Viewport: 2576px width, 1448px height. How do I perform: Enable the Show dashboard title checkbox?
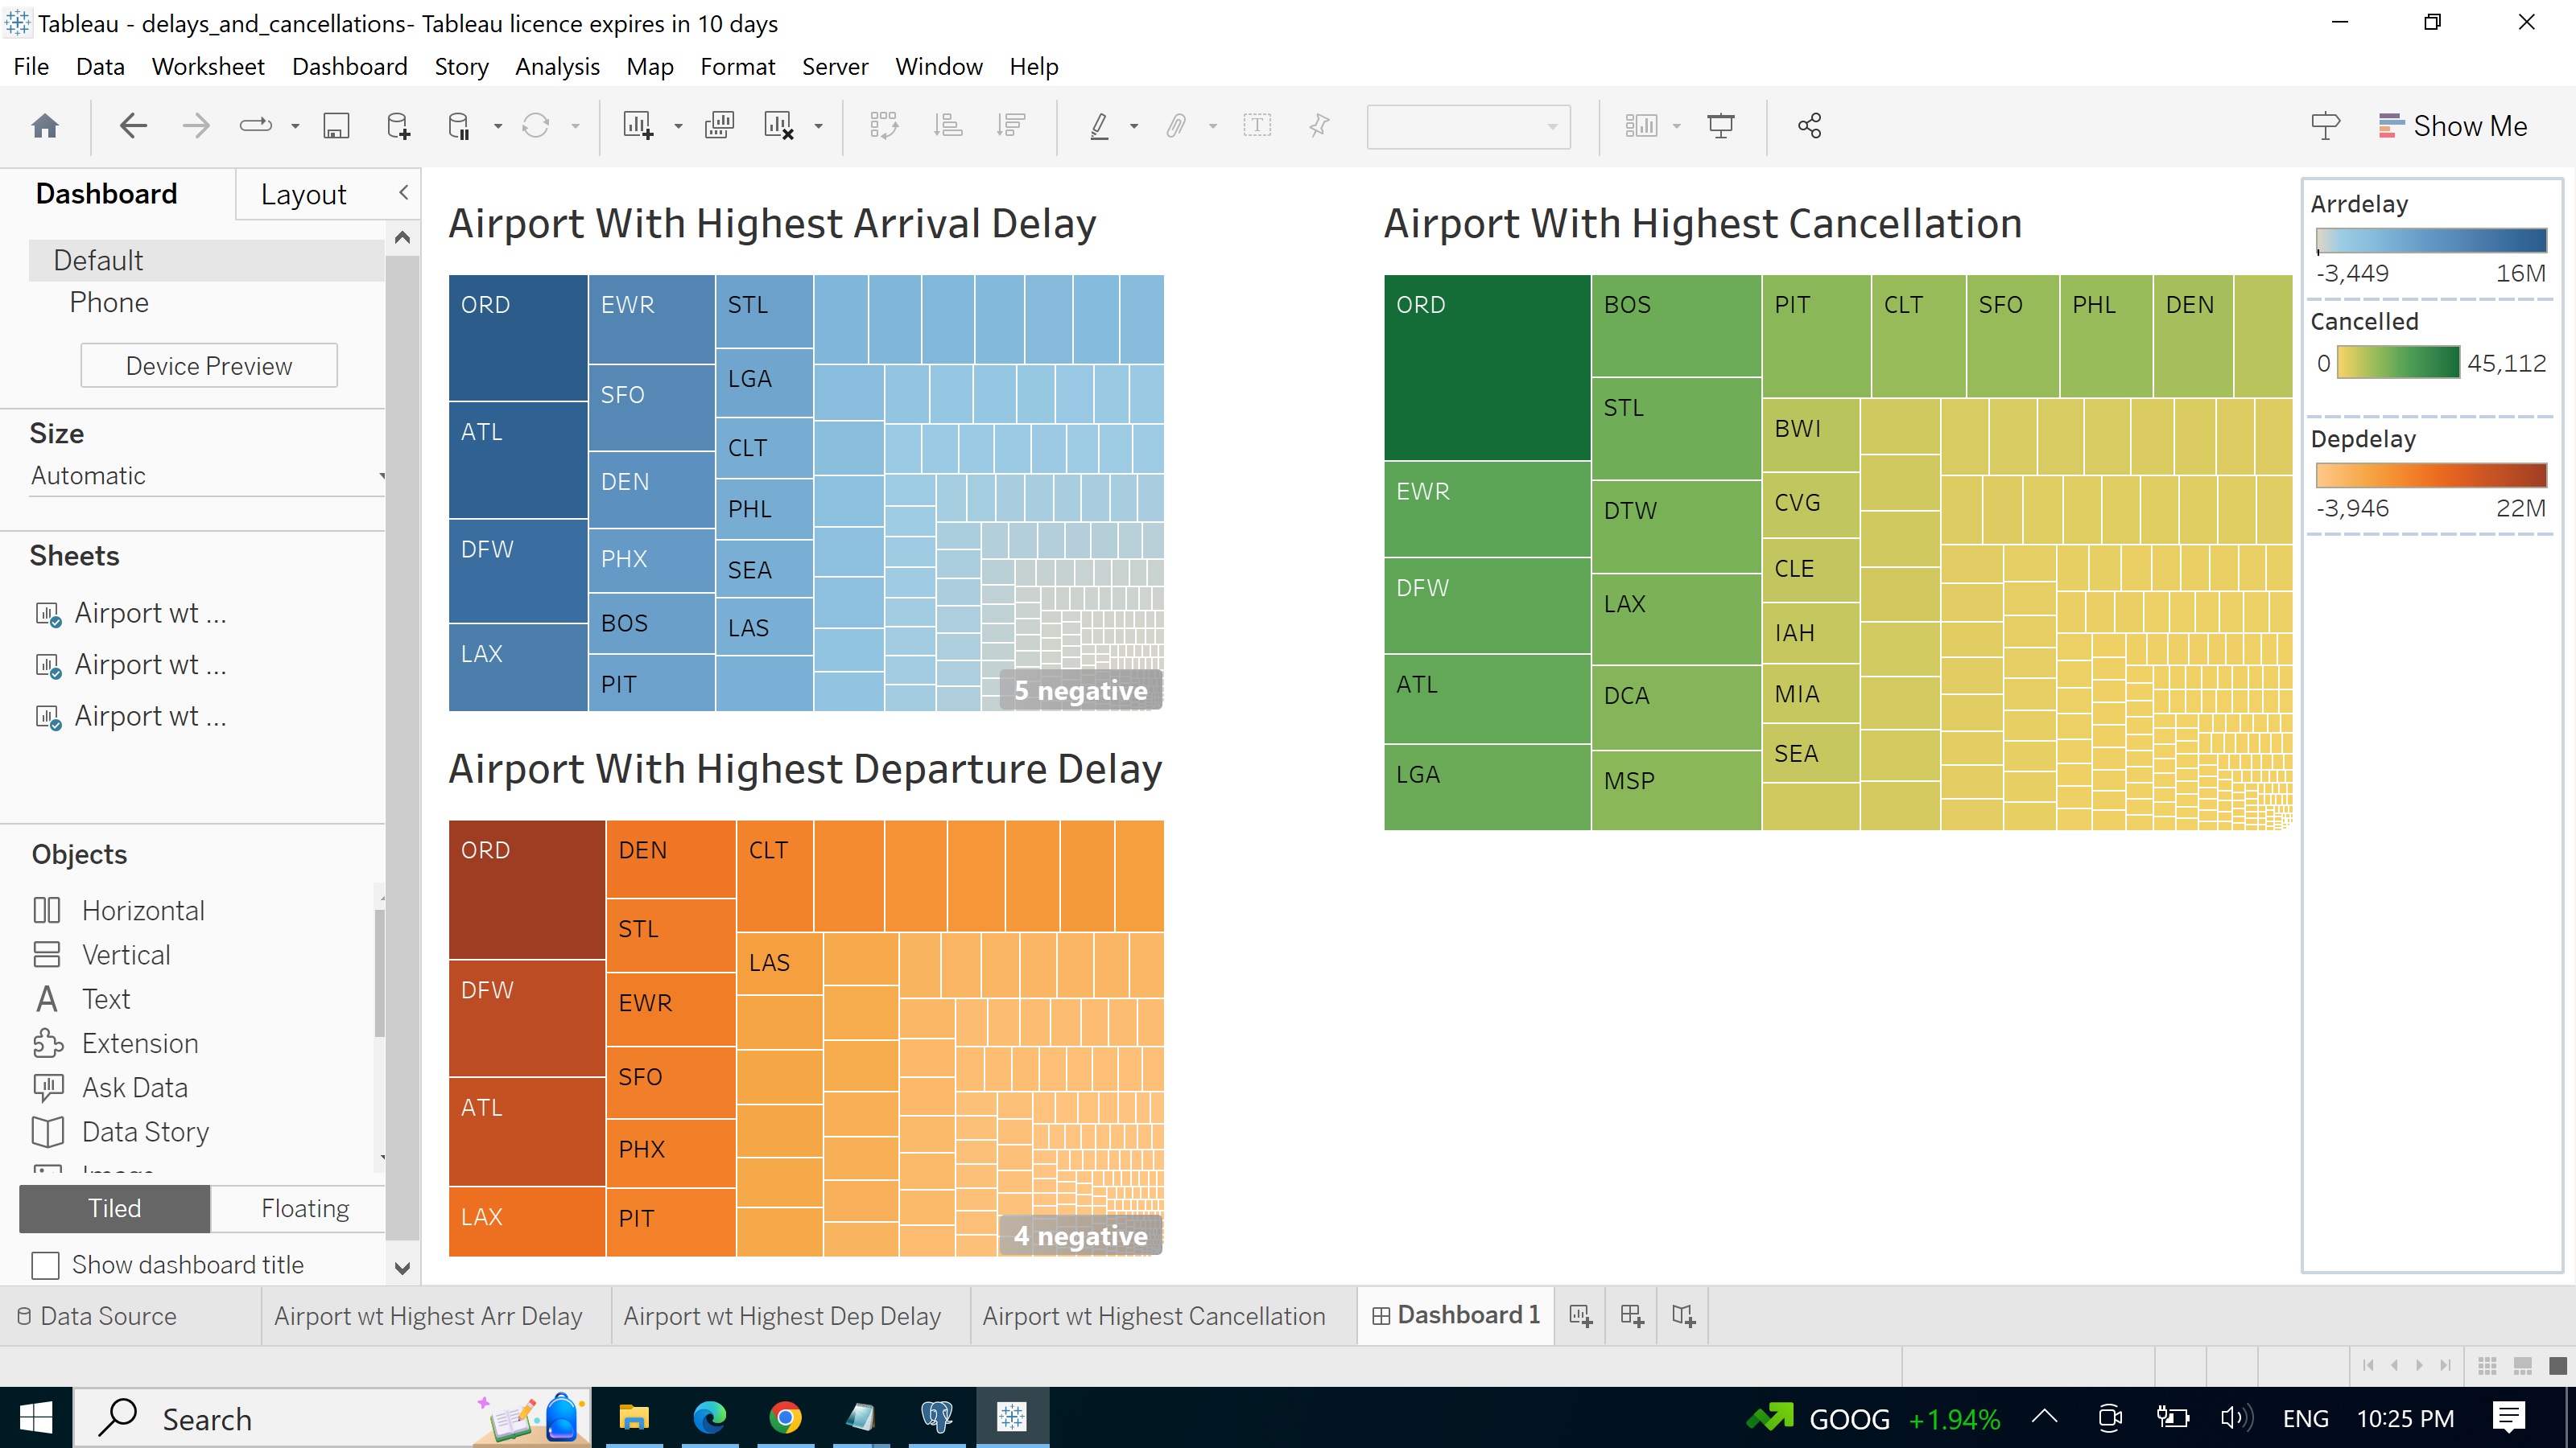click(45, 1265)
